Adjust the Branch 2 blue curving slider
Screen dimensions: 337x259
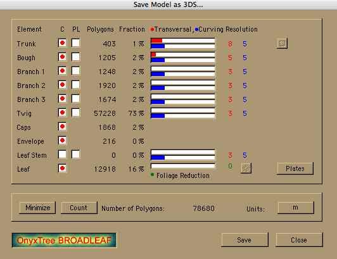click(183, 88)
